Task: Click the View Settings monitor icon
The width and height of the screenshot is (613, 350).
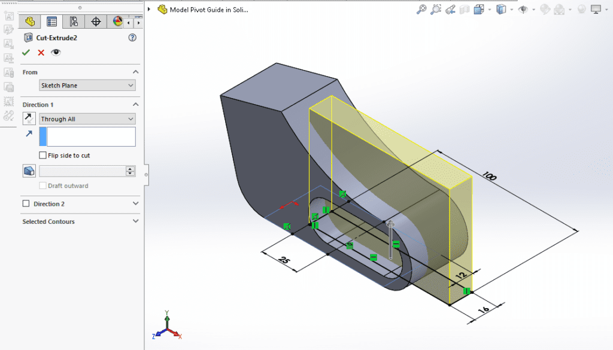Action: pyautogui.click(x=596, y=10)
